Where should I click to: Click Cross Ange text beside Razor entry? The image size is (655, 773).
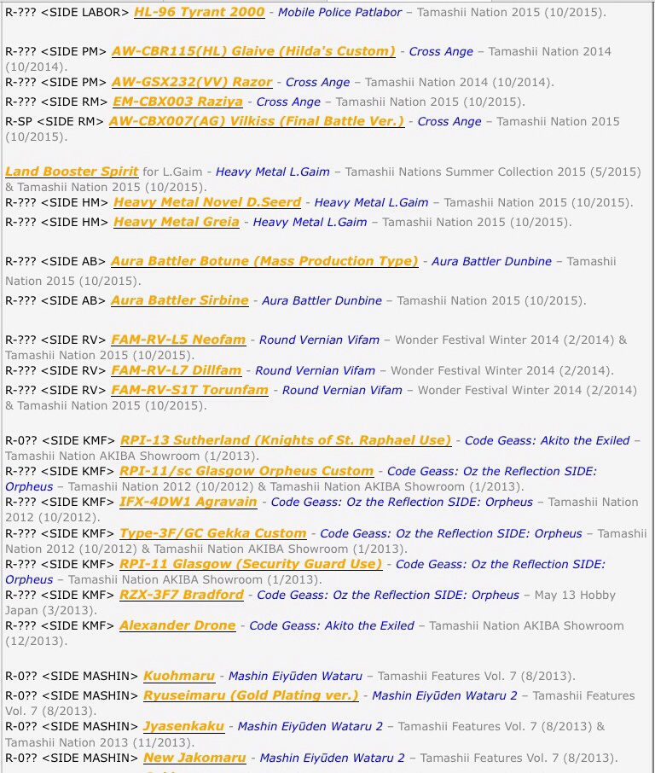click(317, 82)
